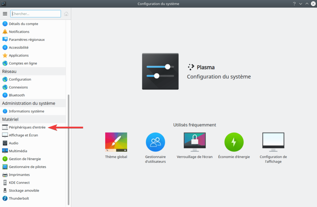Click the 'Stockage amovible' label text

point(24,190)
